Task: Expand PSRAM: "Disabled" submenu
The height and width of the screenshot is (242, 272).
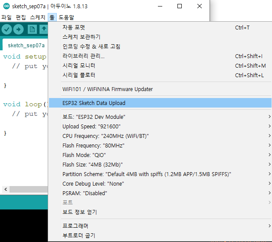Action: coord(160,193)
